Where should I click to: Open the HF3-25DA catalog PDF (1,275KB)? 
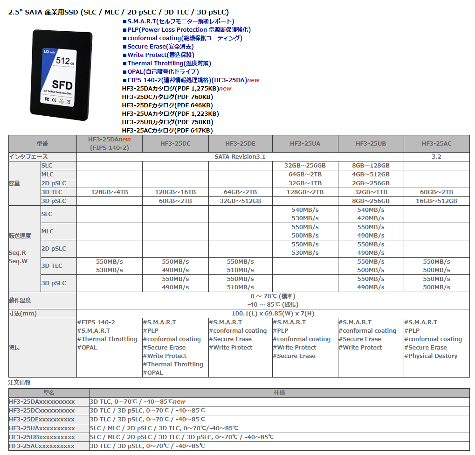170,89
